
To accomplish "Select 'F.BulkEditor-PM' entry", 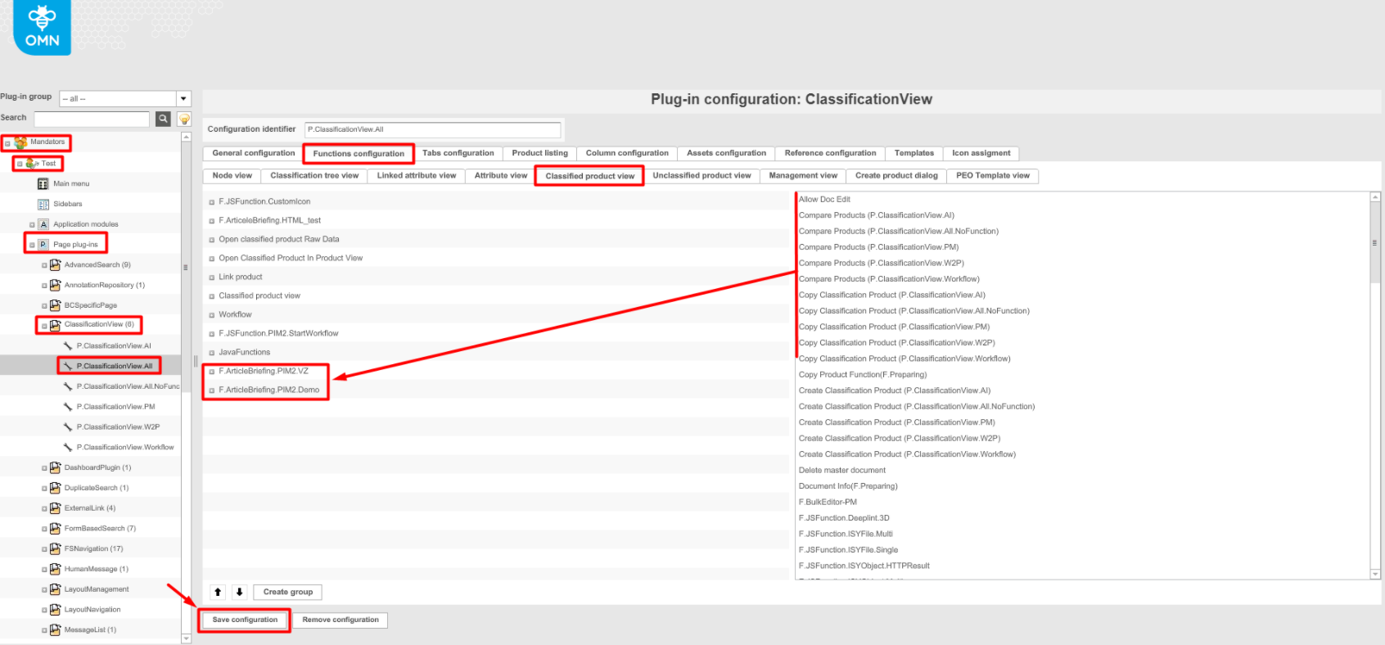I will point(828,502).
